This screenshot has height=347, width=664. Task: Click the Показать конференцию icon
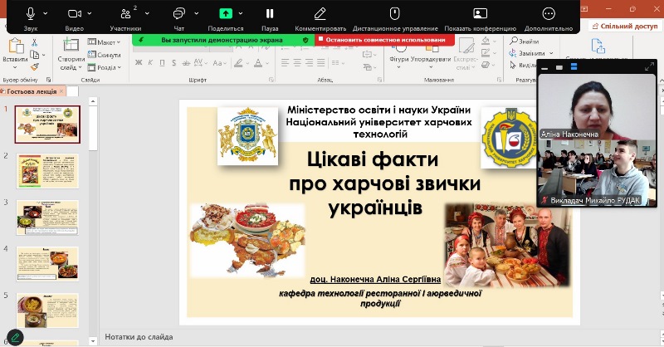[x=481, y=14]
